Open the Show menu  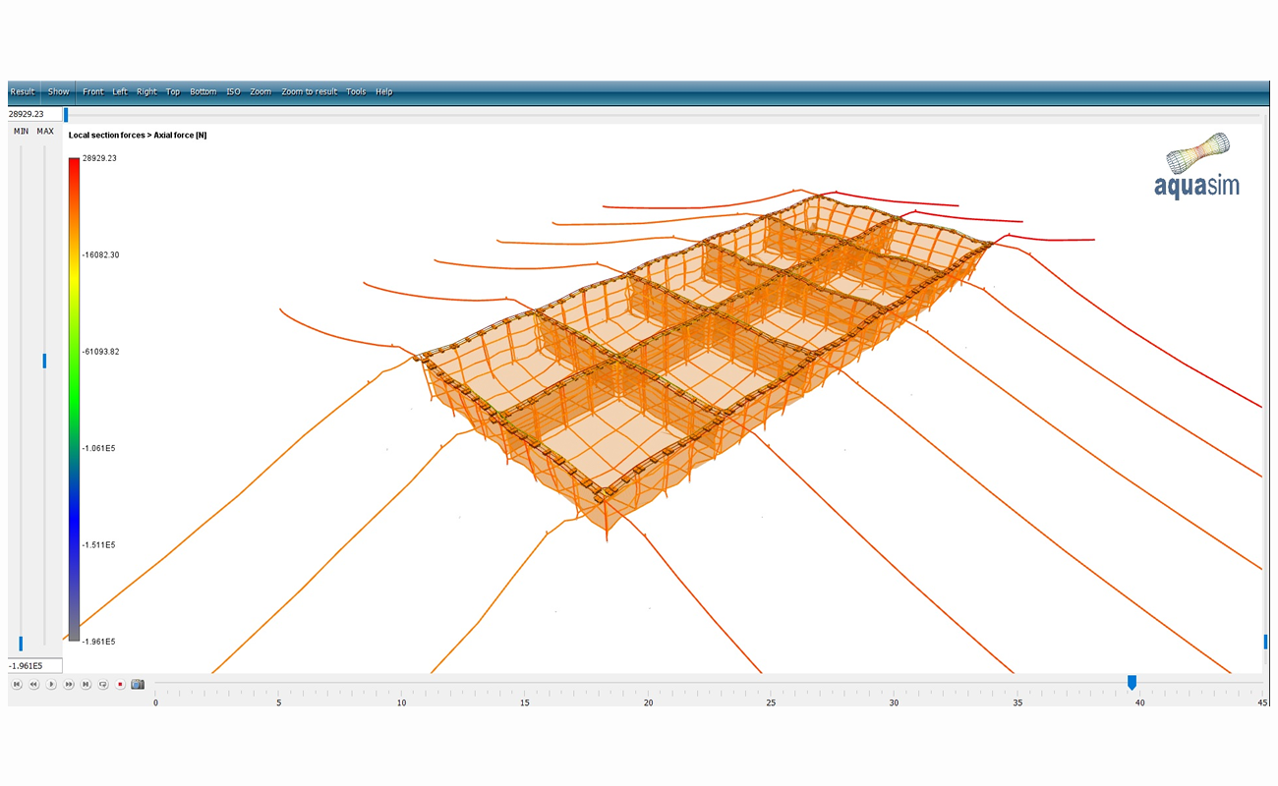tap(59, 91)
